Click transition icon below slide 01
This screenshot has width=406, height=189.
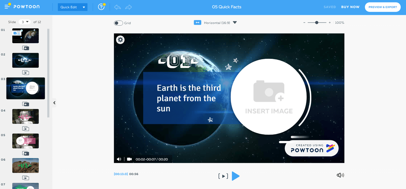pyautogui.click(x=25, y=48)
